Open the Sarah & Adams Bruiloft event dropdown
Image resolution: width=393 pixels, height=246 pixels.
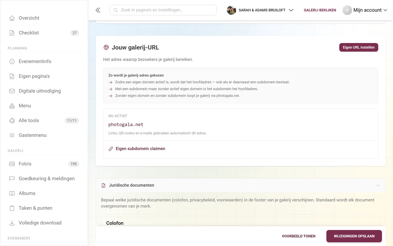coord(260,10)
